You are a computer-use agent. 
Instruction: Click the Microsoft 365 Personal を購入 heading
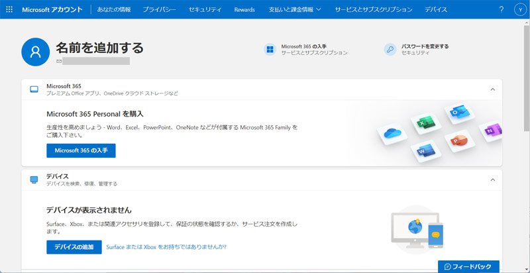point(95,114)
